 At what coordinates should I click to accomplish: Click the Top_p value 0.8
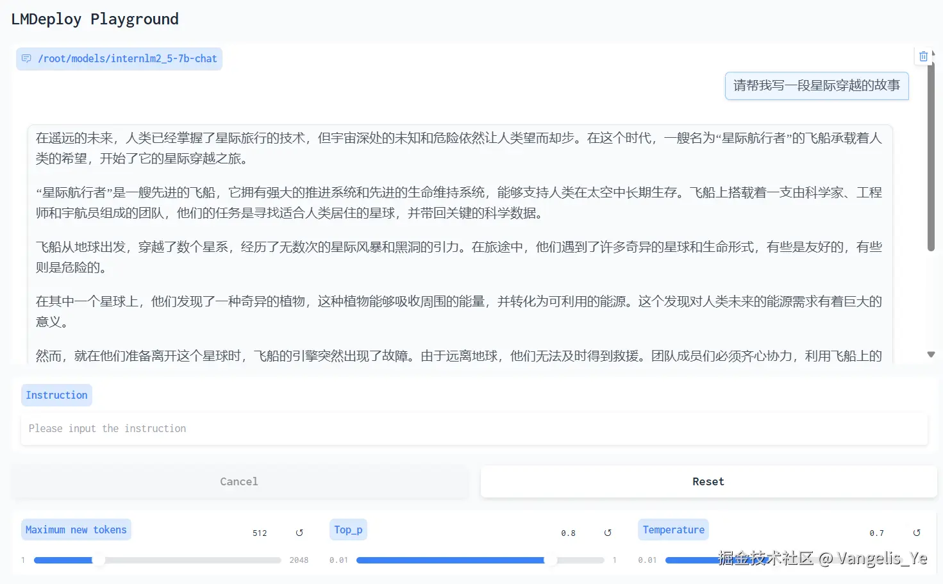point(568,533)
